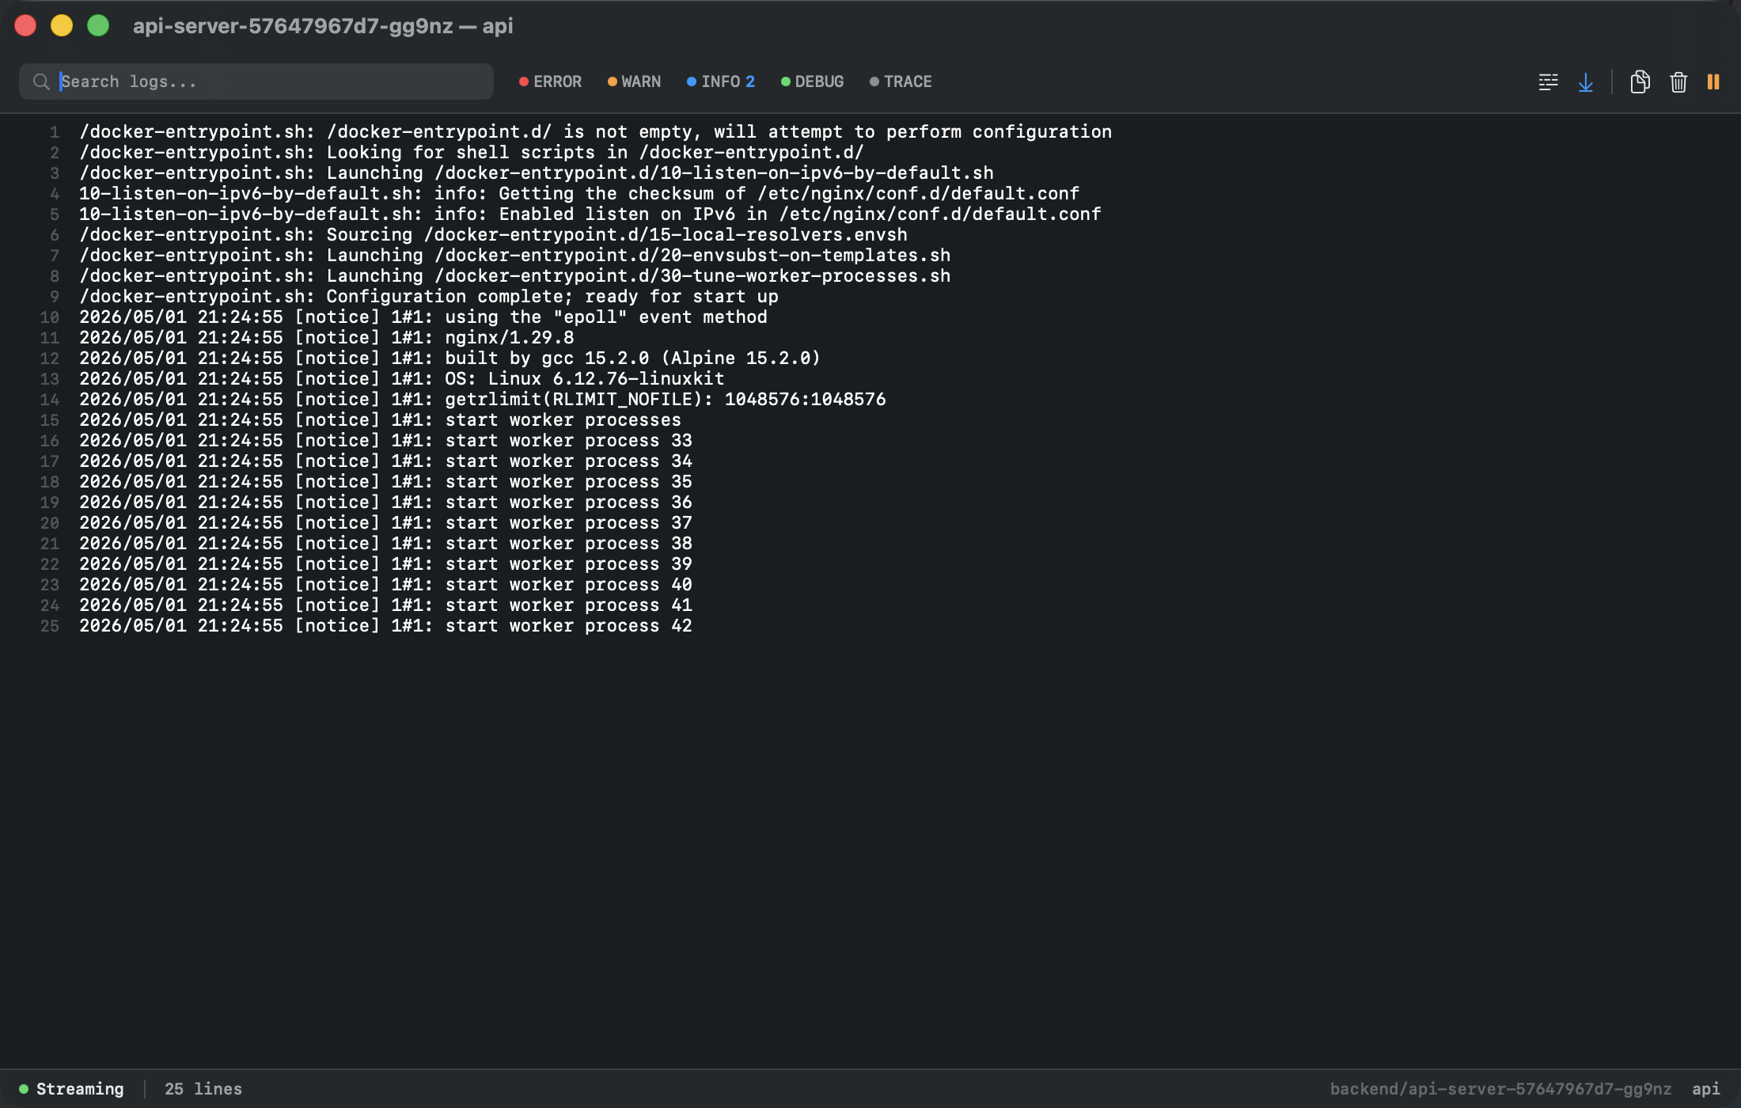The height and width of the screenshot is (1108, 1741).
Task: Maximize window with the green button
Action: coord(98,25)
